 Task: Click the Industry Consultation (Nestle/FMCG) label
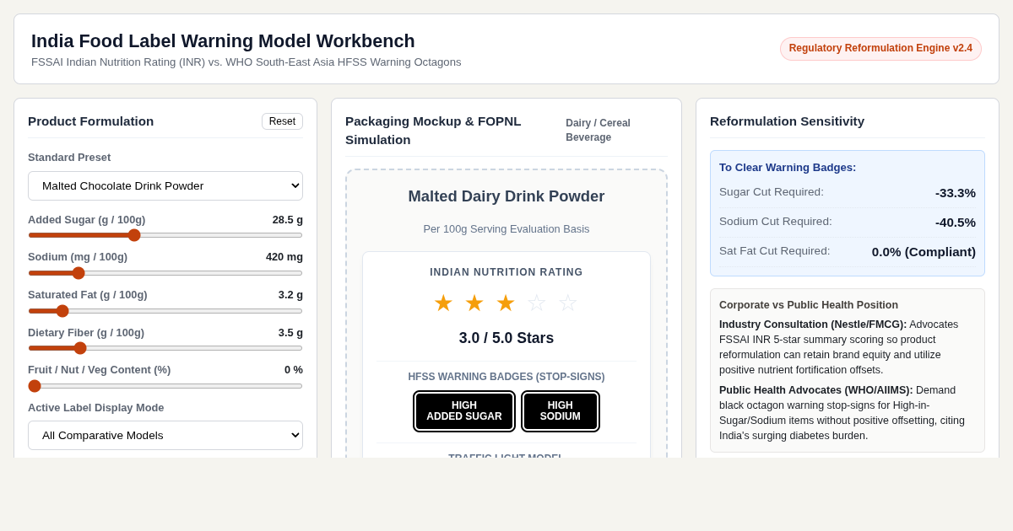[813, 324]
